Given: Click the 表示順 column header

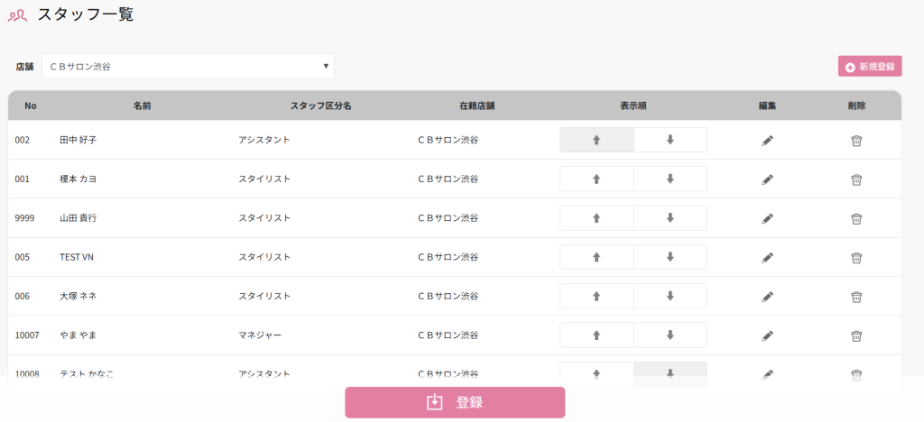Looking at the screenshot, I should pos(633,105).
